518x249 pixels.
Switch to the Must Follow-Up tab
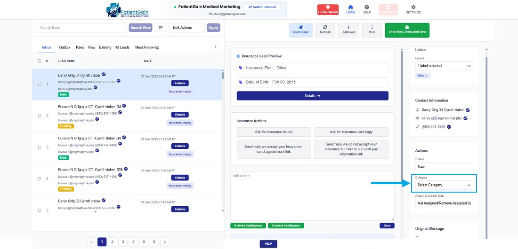tap(147, 47)
